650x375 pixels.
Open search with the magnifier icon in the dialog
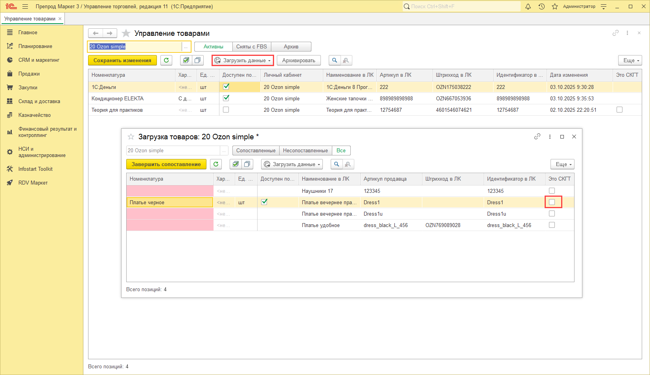(x=336, y=164)
